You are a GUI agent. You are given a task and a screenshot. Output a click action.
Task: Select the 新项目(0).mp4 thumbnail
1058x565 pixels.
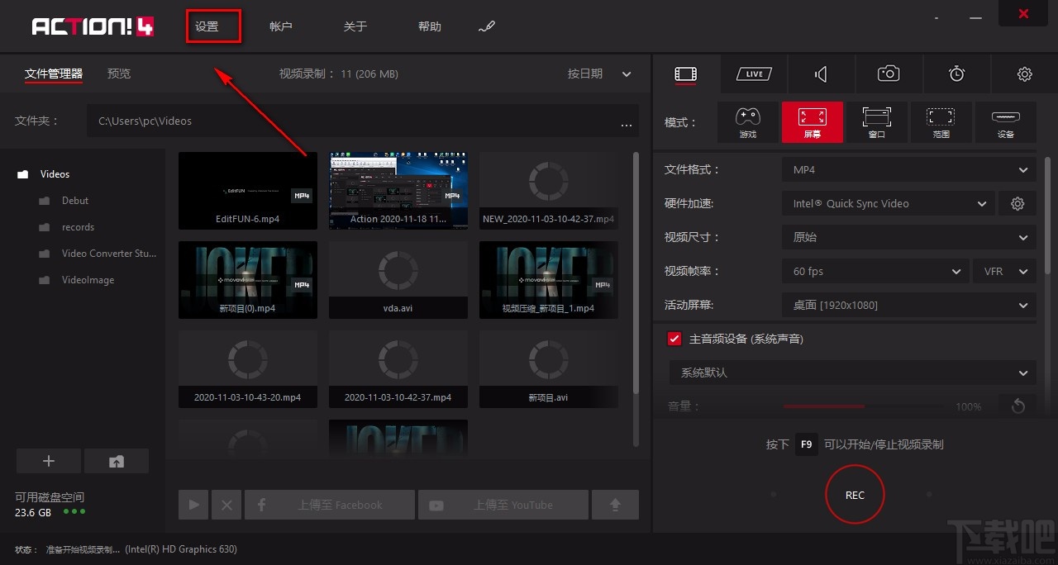(x=248, y=280)
